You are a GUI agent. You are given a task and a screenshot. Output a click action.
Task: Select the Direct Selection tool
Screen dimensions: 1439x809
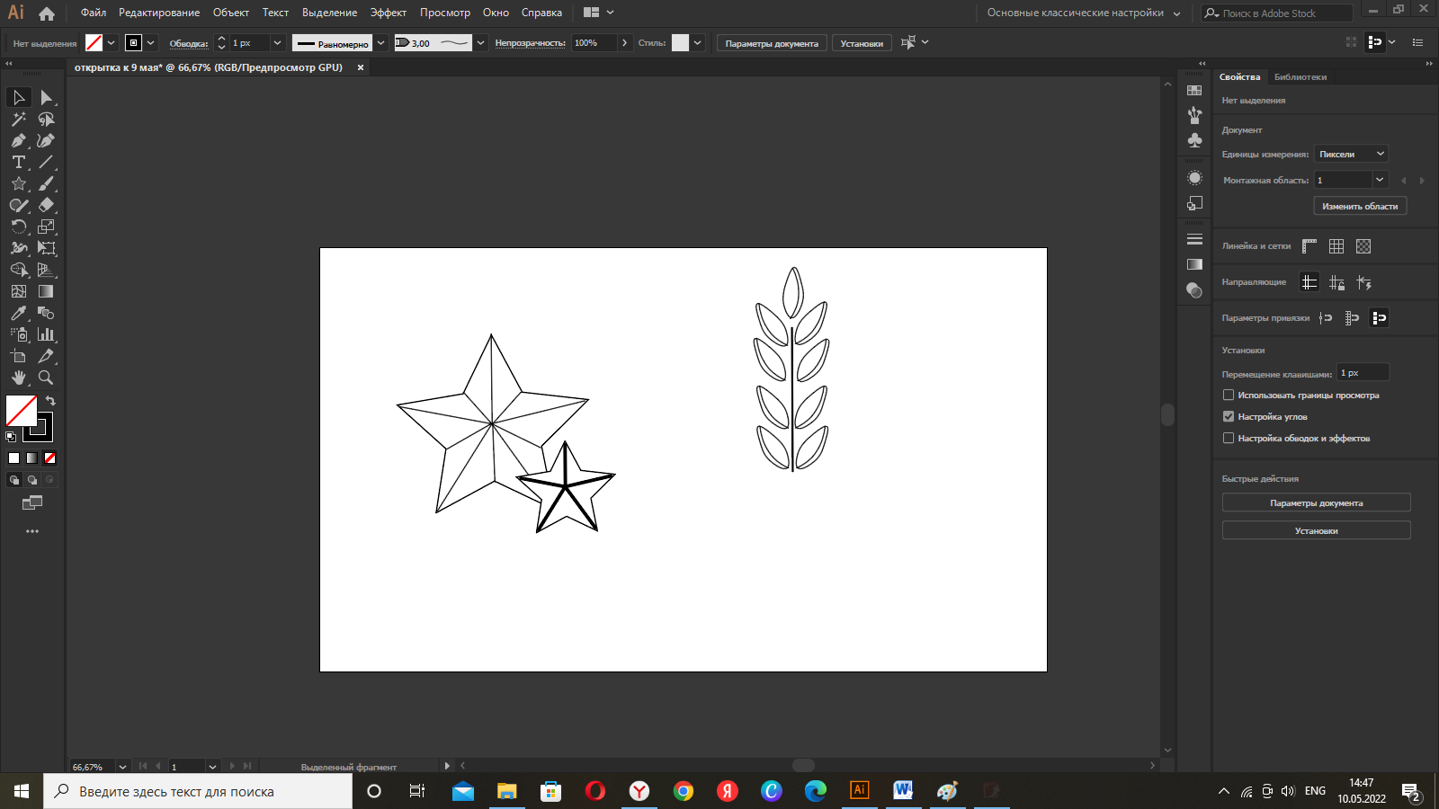[46, 98]
